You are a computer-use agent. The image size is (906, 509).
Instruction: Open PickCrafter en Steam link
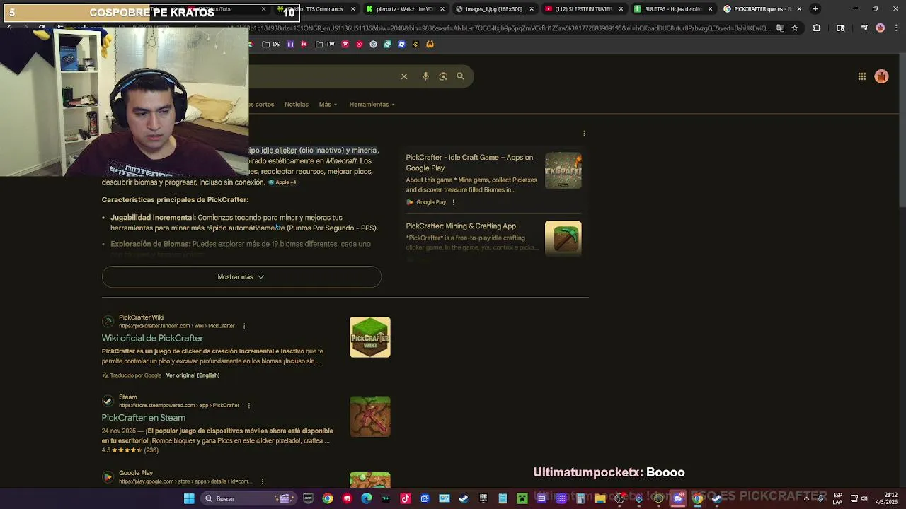pyautogui.click(x=144, y=418)
